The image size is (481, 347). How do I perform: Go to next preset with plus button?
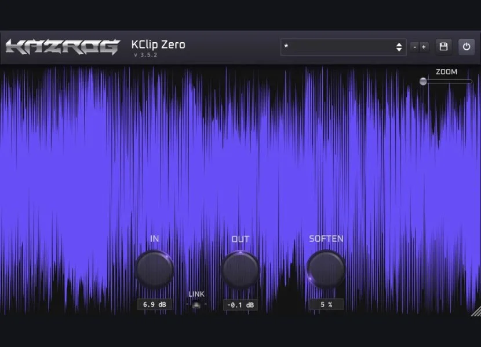pyautogui.click(x=424, y=47)
